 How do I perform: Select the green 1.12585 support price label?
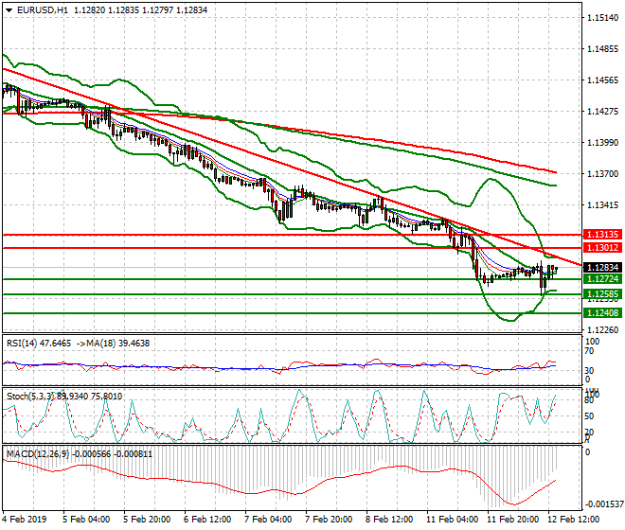(x=601, y=294)
